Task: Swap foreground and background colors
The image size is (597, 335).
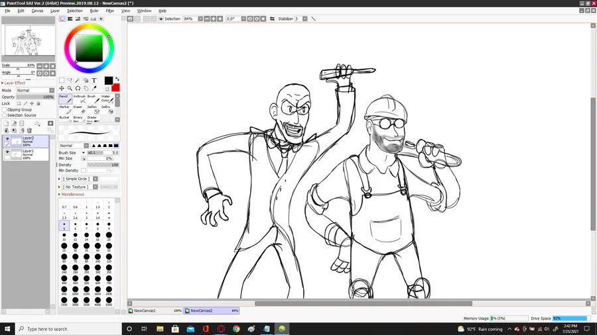Action: (x=117, y=79)
